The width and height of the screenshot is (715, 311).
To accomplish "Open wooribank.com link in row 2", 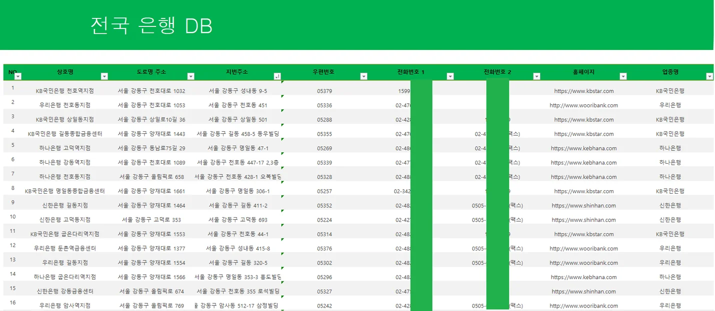I will pos(583,105).
